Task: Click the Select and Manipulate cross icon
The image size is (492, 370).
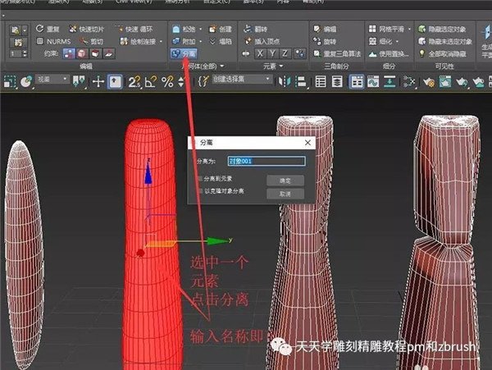Action: [98, 81]
